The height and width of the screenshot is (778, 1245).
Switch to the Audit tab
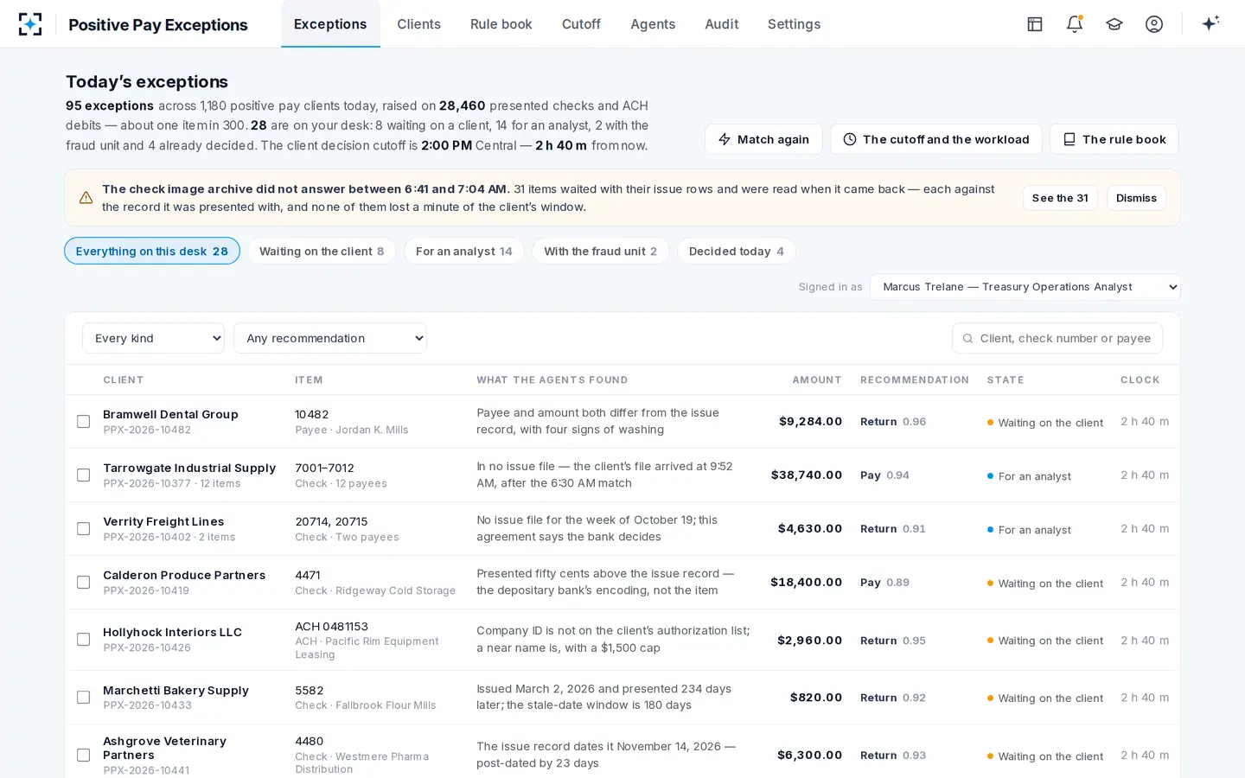pos(722,24)
